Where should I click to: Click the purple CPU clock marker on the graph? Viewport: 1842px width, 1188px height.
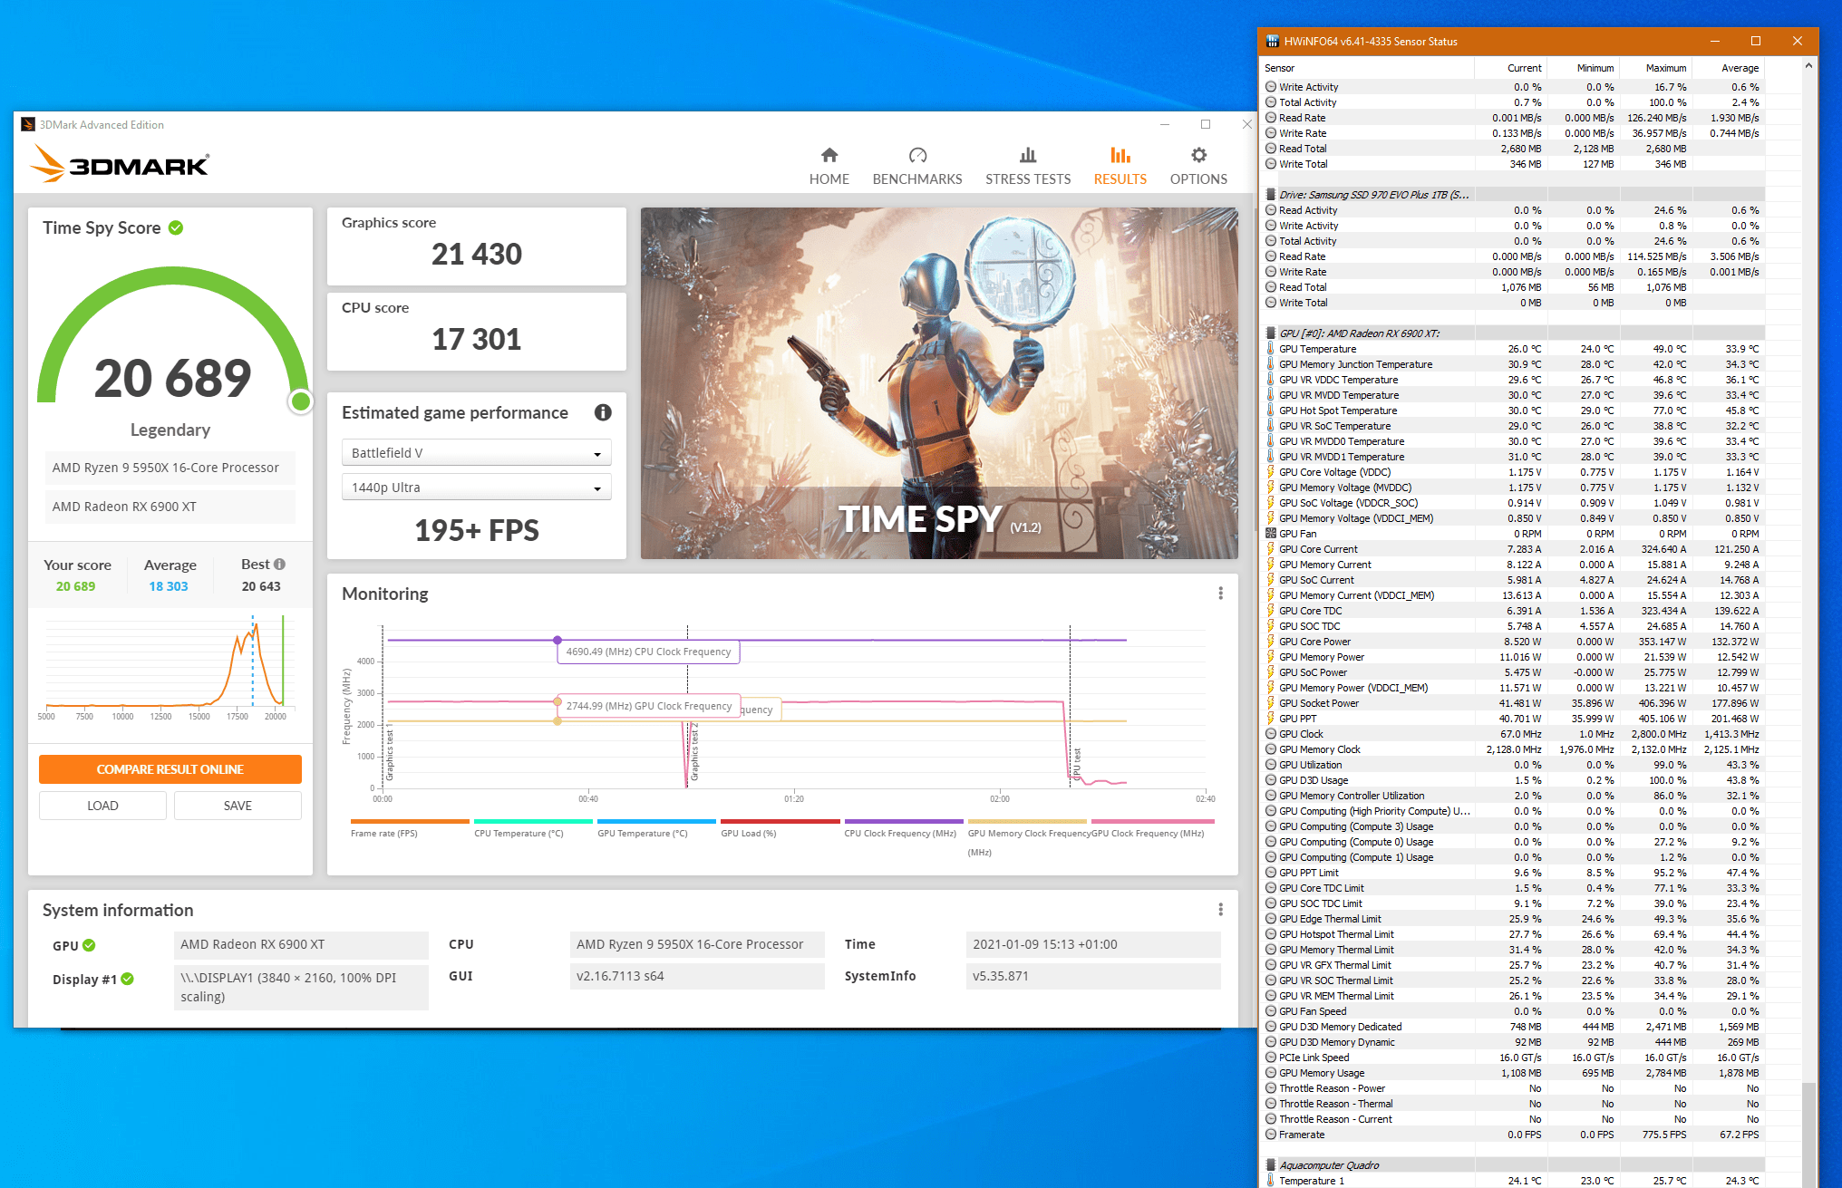(x=557, y=640)
